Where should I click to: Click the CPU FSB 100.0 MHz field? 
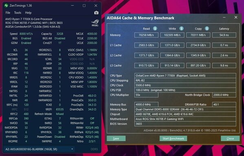pyautogui.click(x=185, y=90)
